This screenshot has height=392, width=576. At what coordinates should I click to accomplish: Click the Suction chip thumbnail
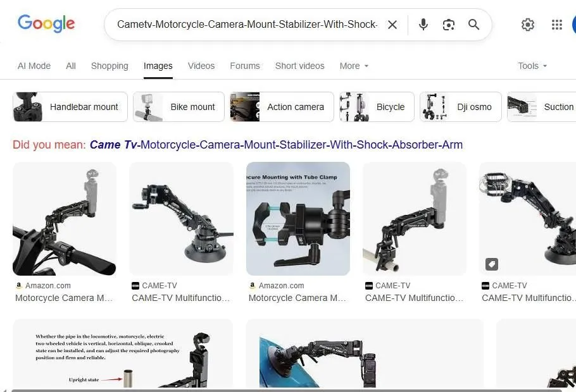point(522,107)
